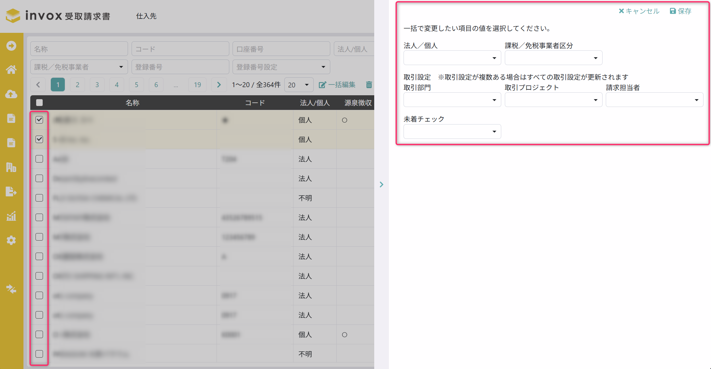Click the 源泉徴収 column header

[358, 103]
